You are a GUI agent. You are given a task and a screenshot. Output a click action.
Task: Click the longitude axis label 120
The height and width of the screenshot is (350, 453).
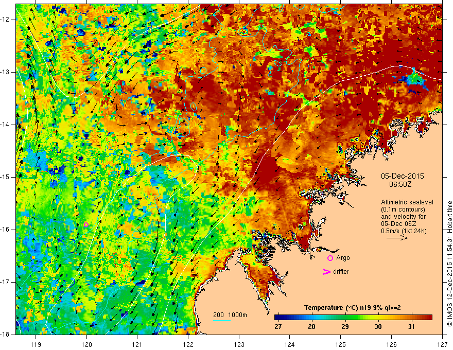click(86, 344)
